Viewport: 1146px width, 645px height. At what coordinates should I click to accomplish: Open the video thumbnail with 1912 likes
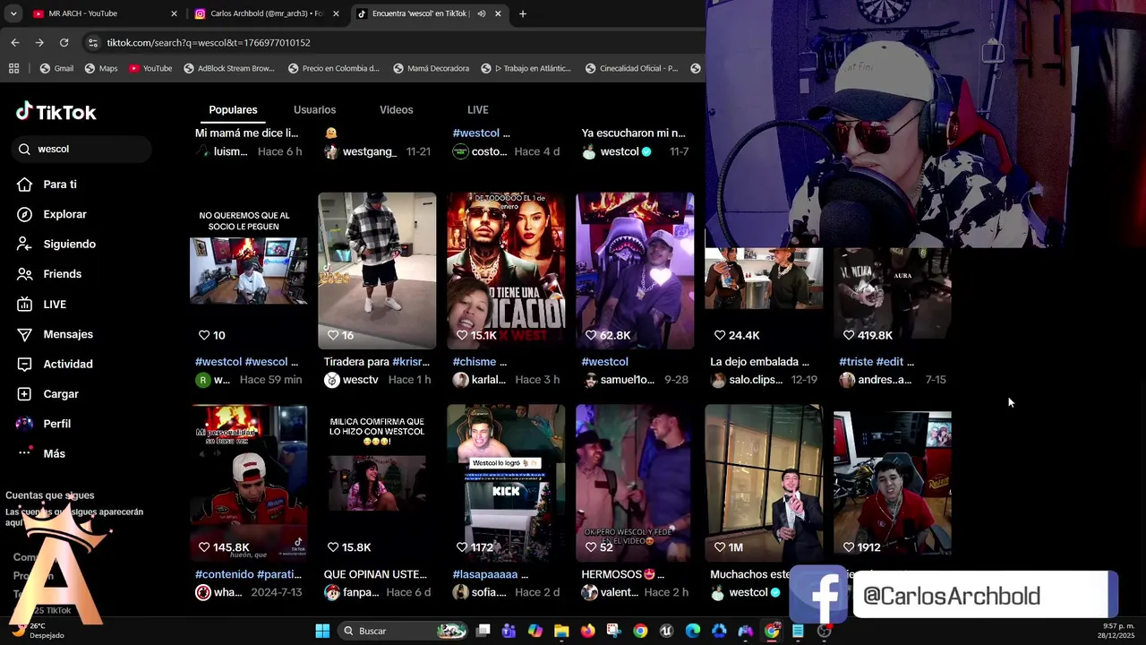pos(893,483)
